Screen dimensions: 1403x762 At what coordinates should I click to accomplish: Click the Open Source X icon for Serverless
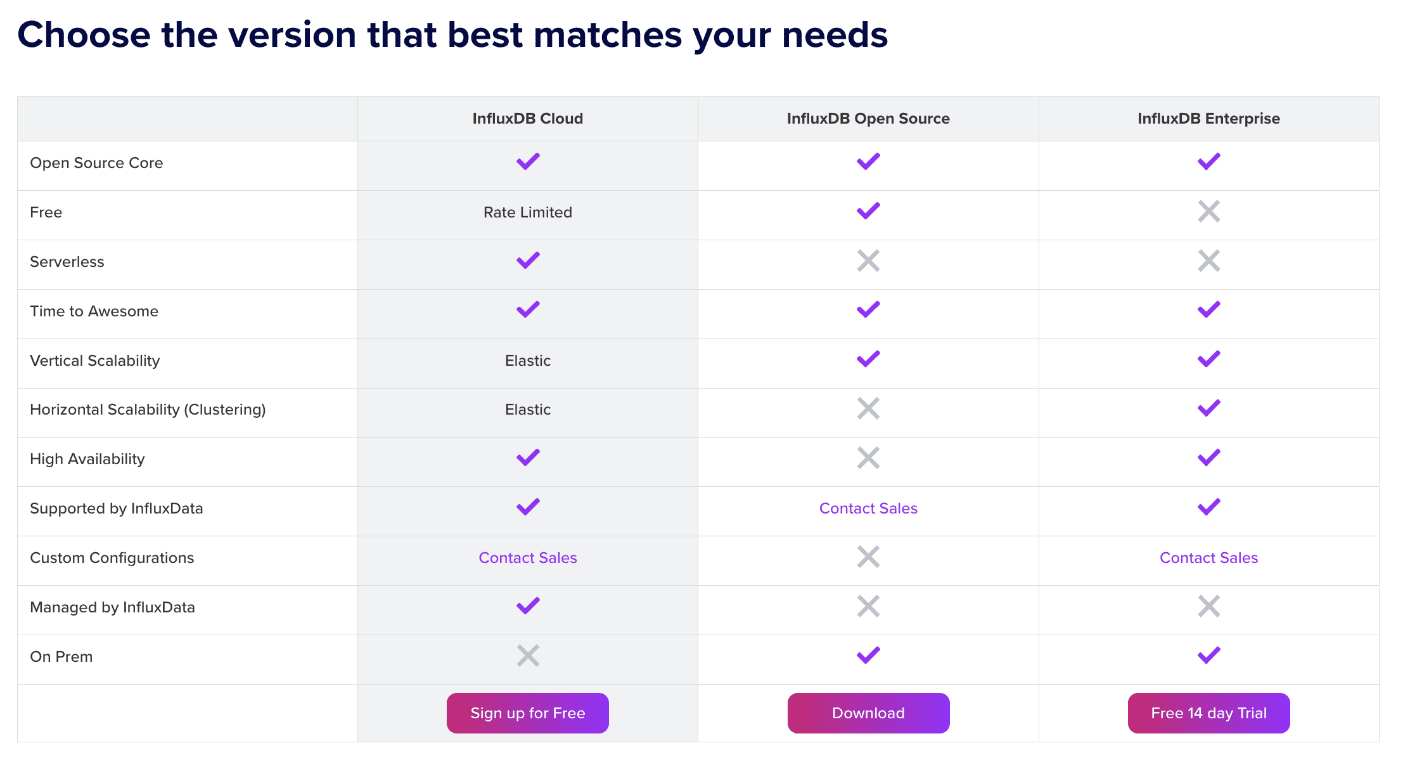(868, 261)
